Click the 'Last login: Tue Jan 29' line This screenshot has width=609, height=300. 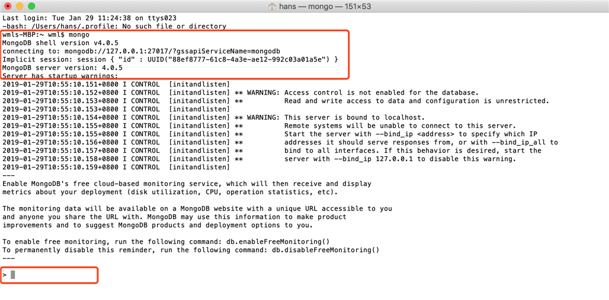pos(89,18)
